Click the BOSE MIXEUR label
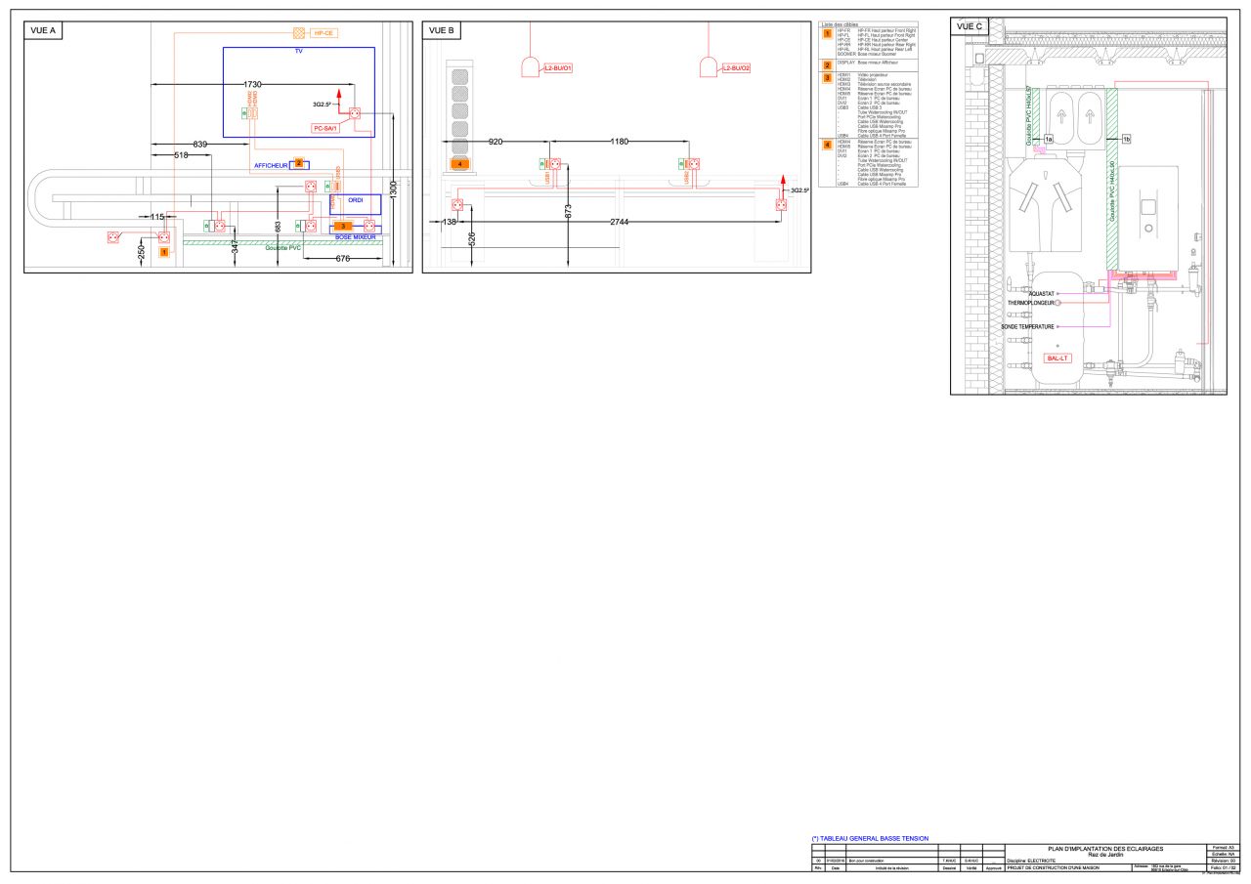This screenshot has height=884, width=1251. pos(356,237)
